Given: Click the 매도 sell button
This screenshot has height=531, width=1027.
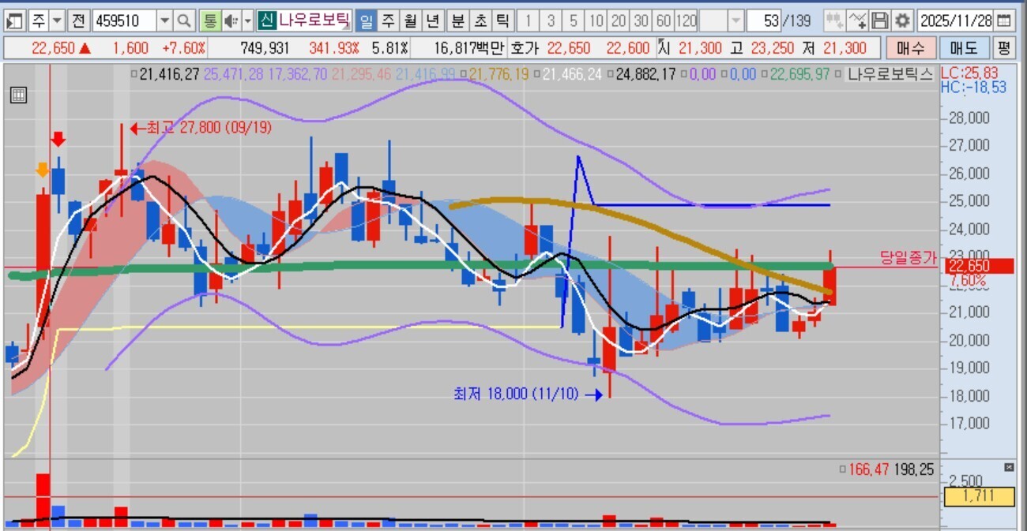Looking at the screenshot, I should 964,48.
